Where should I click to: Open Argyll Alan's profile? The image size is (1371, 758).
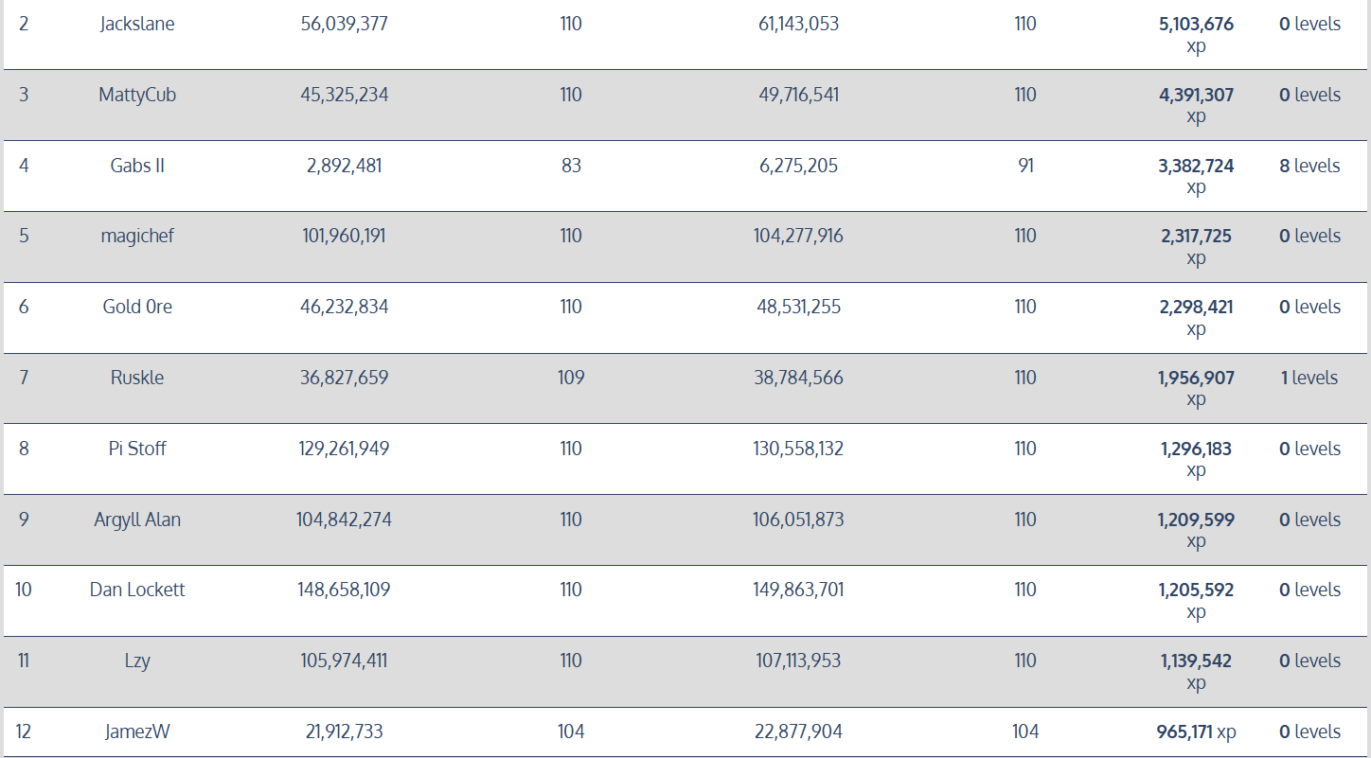pyautogui.click(x=137, y=520)
